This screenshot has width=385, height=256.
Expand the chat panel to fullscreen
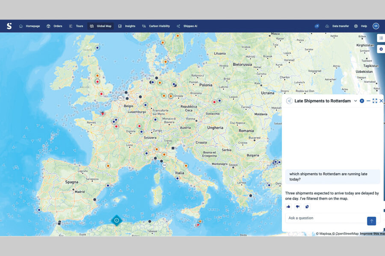click(x=375, y=101)
